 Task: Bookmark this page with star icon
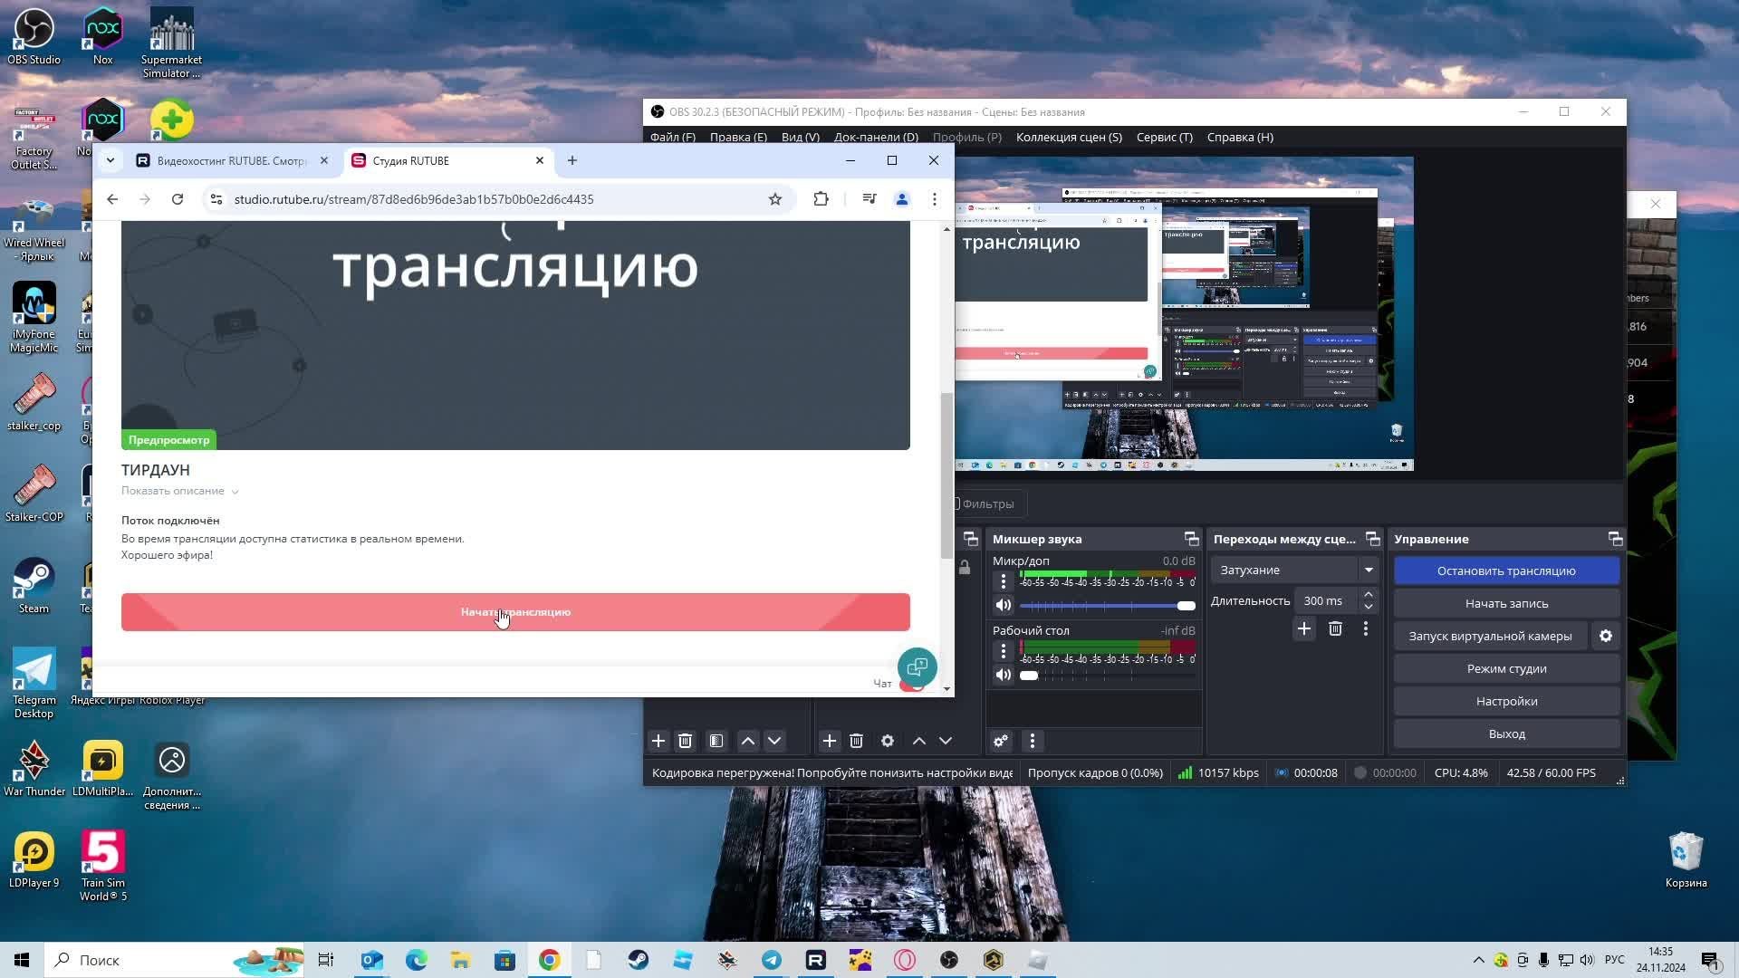775,199
